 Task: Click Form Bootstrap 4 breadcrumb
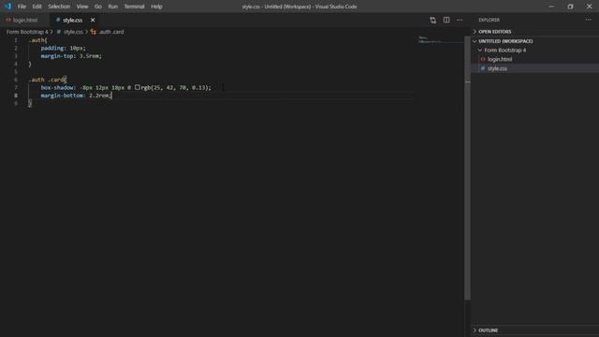click(27, 32)
